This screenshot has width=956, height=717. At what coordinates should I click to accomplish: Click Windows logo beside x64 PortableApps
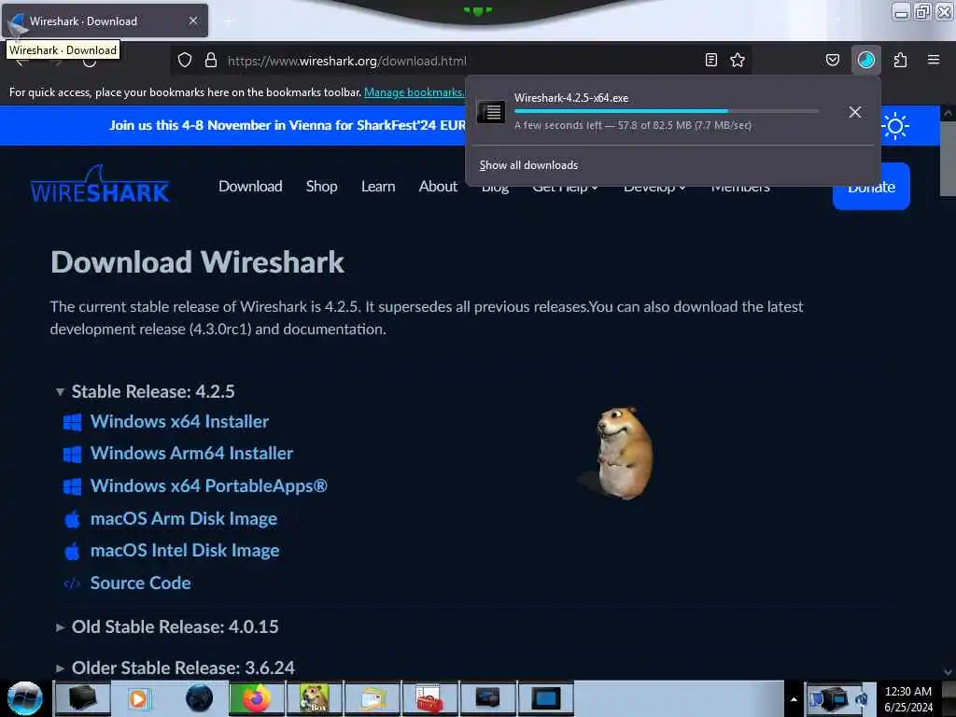[x=72, y=486]
